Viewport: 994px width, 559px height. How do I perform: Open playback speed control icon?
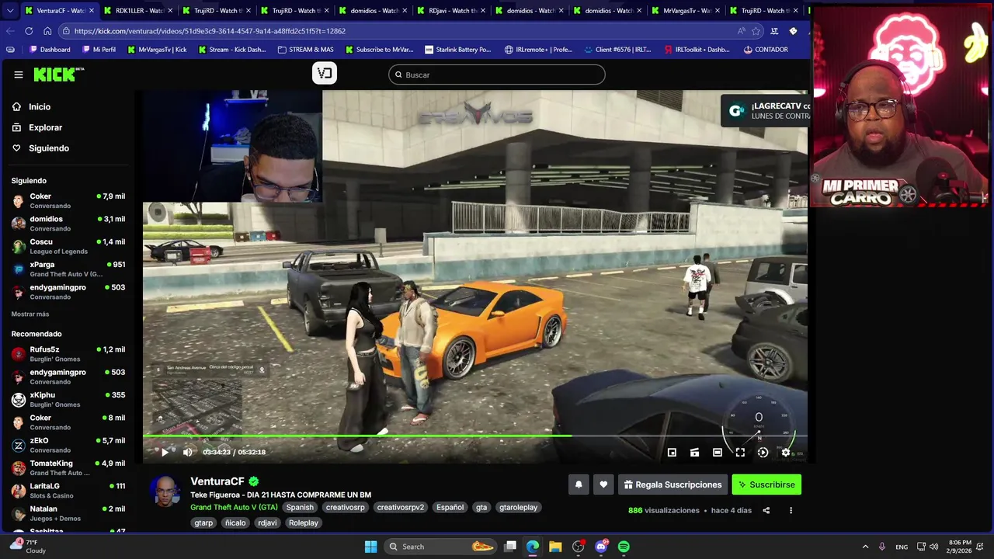pyautogui.click(x=763, y=453)
